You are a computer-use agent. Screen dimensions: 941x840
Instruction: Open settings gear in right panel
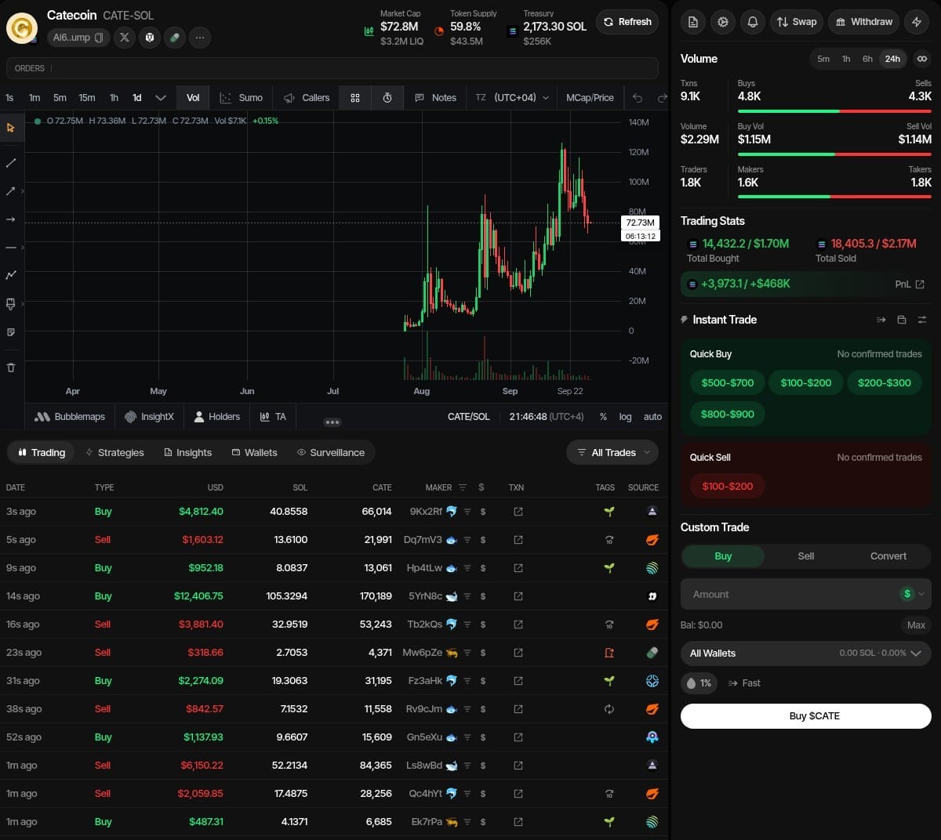[x=723, y=22]
